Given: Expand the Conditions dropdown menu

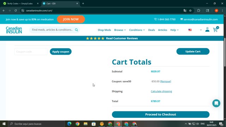Looking at the screenshot, I should 137,30.
